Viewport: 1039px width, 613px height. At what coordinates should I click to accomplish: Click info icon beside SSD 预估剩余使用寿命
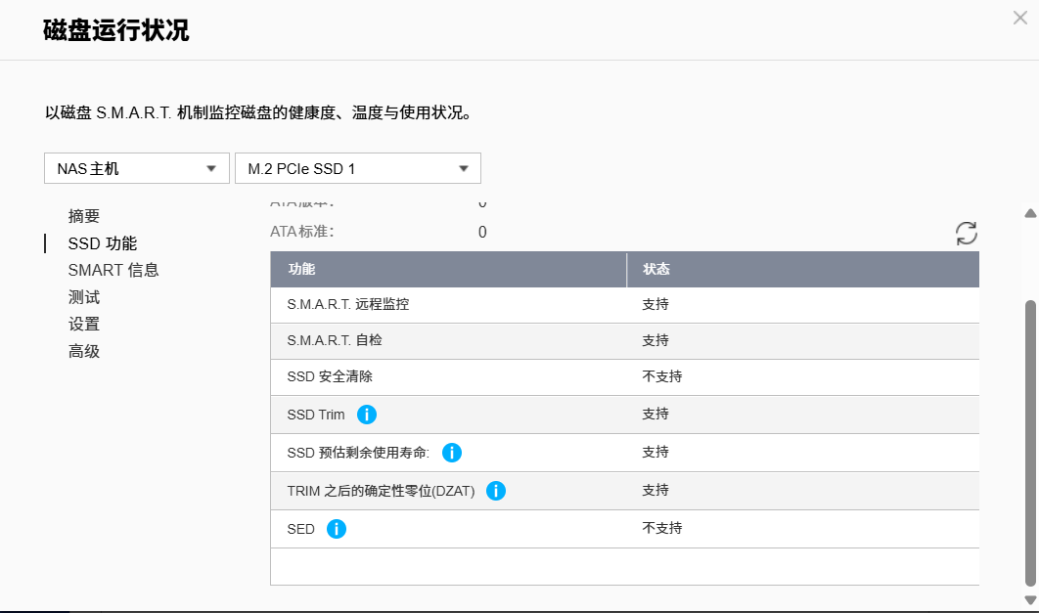(x=452, y=453)
